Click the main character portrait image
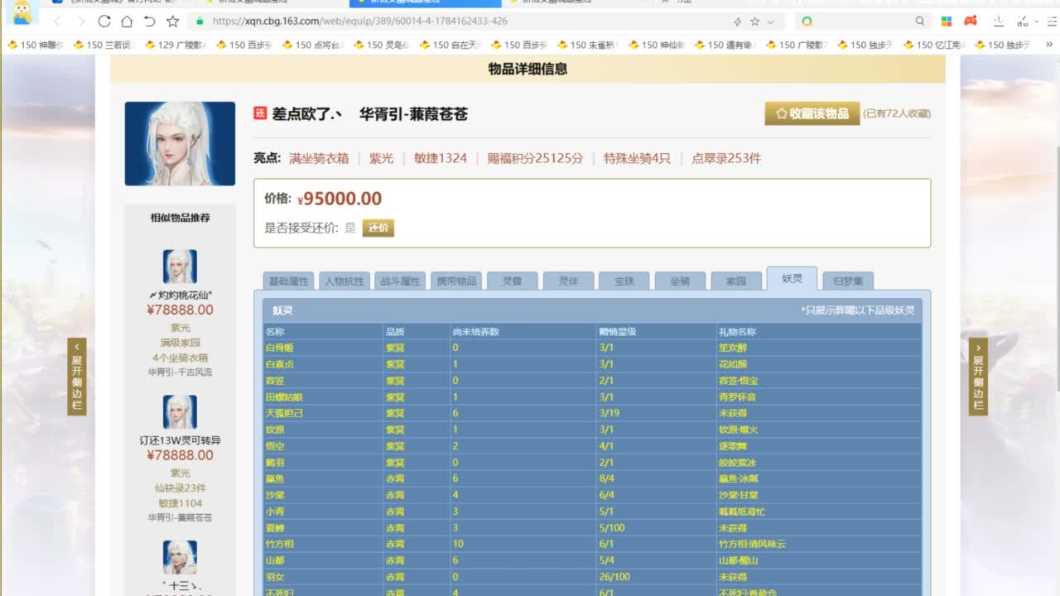Screen dimensions: 1060x596 point(180,143)
